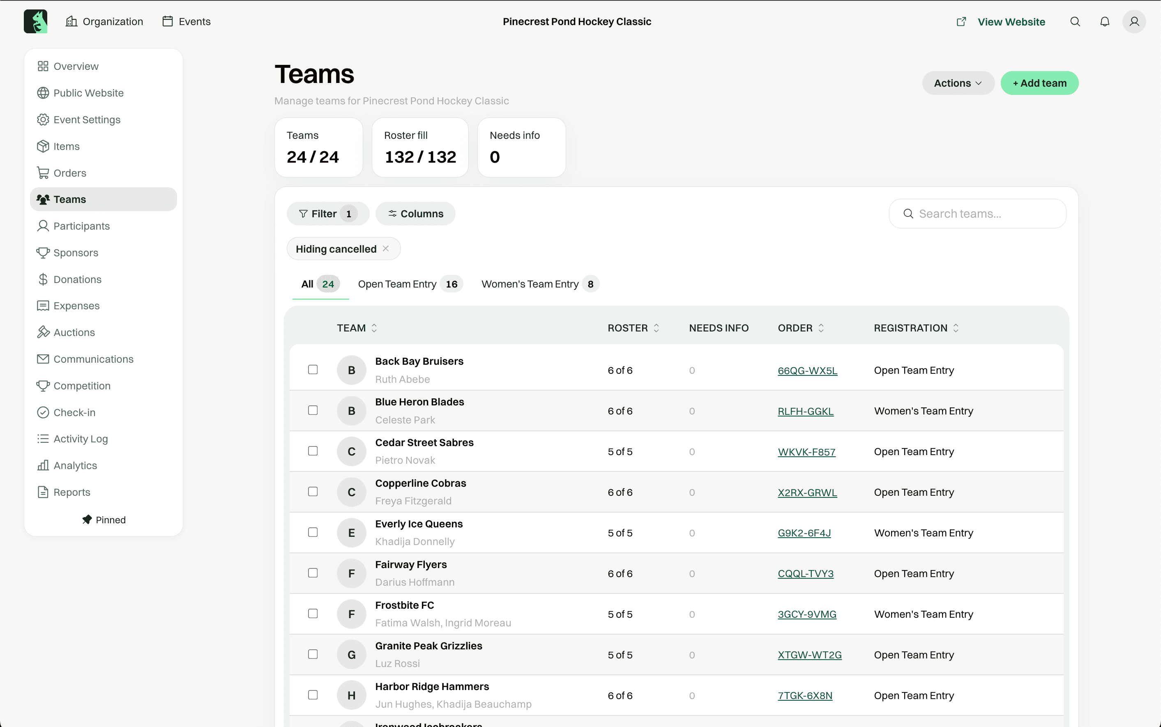This screenshot has width=1161, height=727.
Task: Click the Donations dollar icon
Action: point(43,279)
